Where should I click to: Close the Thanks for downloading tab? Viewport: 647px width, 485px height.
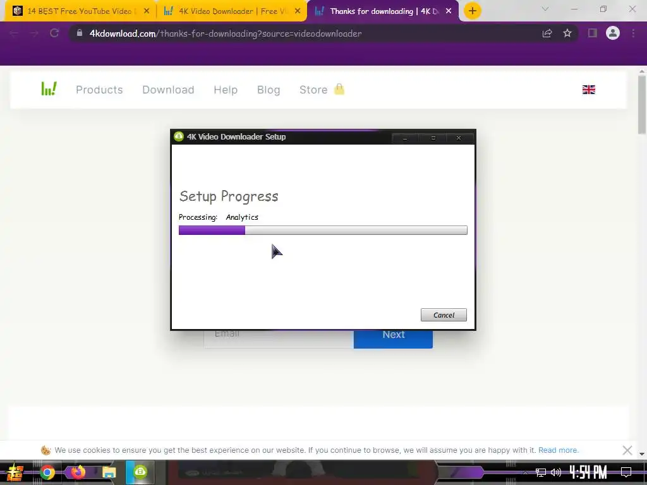tap(449, 11)
